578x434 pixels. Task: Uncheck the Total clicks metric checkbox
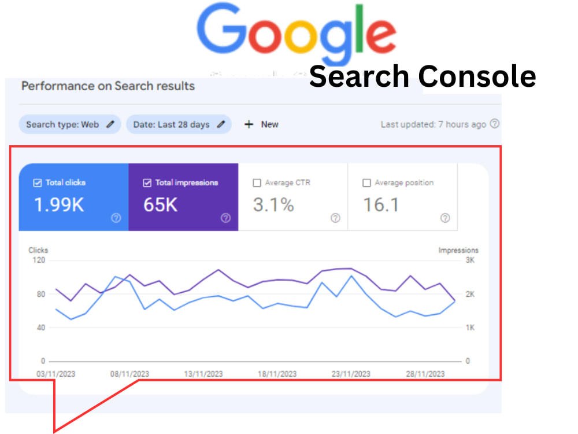[39, 182]
